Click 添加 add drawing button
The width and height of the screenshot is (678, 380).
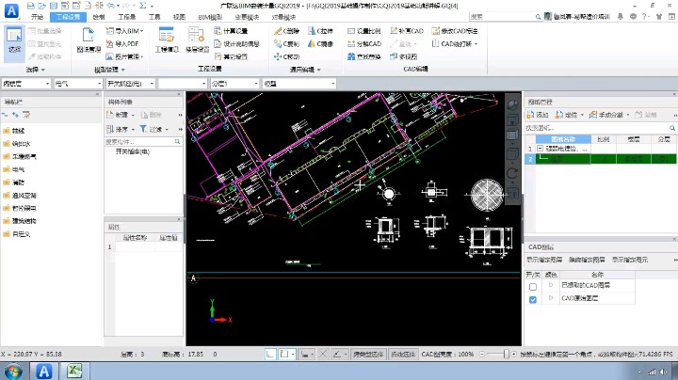(537, 115)
